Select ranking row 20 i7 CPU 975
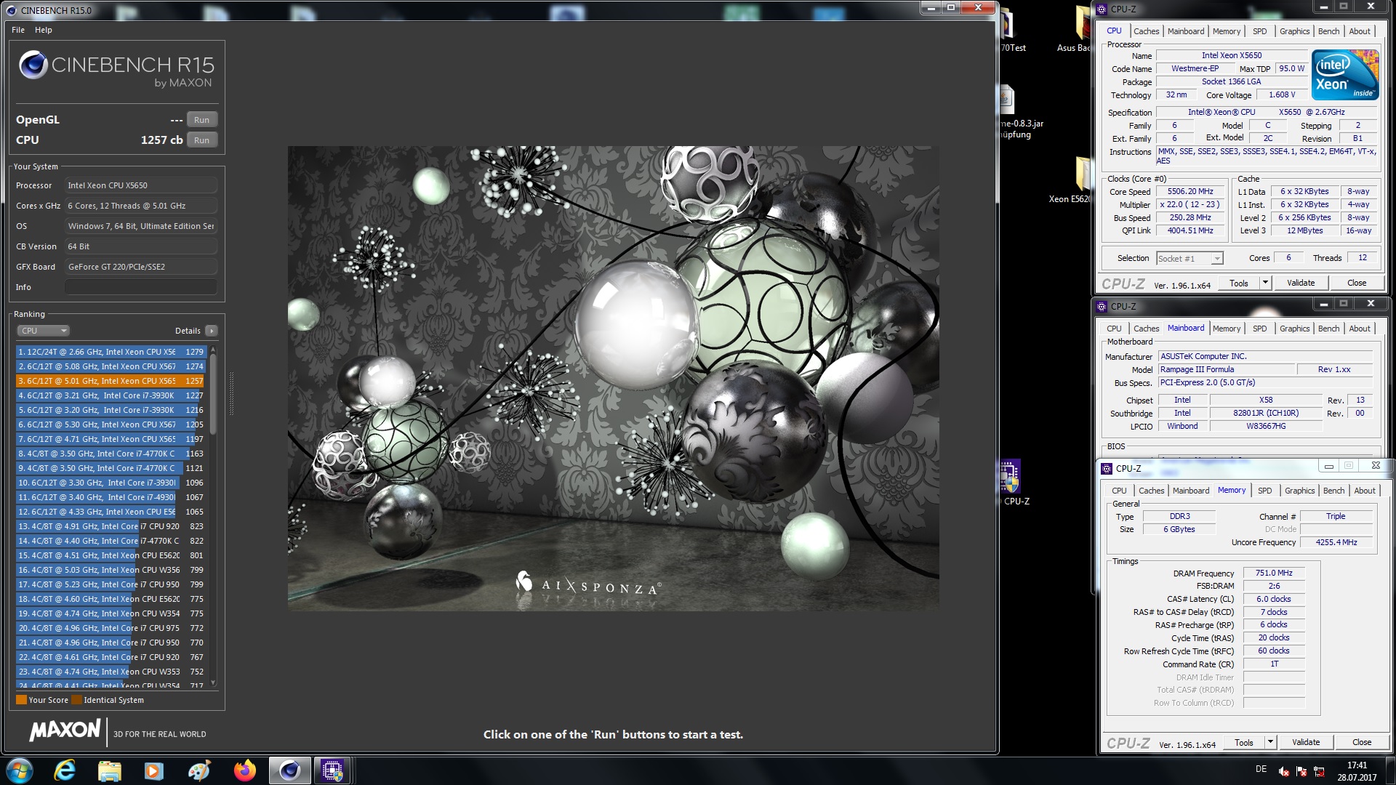This screenshot has height=785, width=1396. (x=111, y=628)
